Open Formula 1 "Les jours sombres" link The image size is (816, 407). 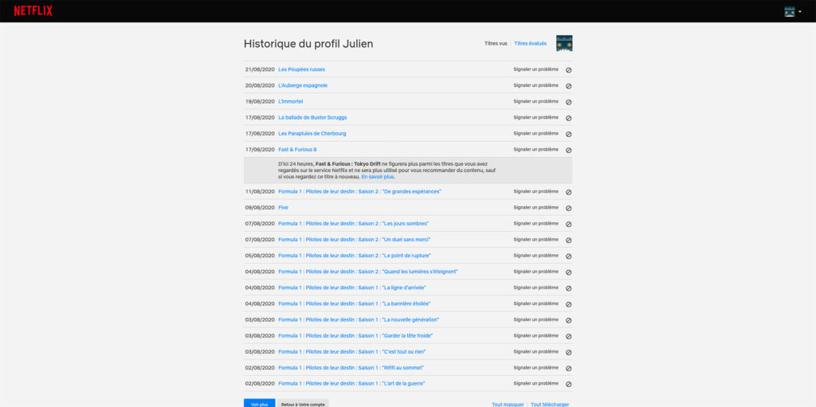pos(353,224)
